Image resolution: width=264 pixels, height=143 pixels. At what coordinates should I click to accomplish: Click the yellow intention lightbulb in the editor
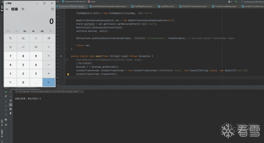click(68, 74)
